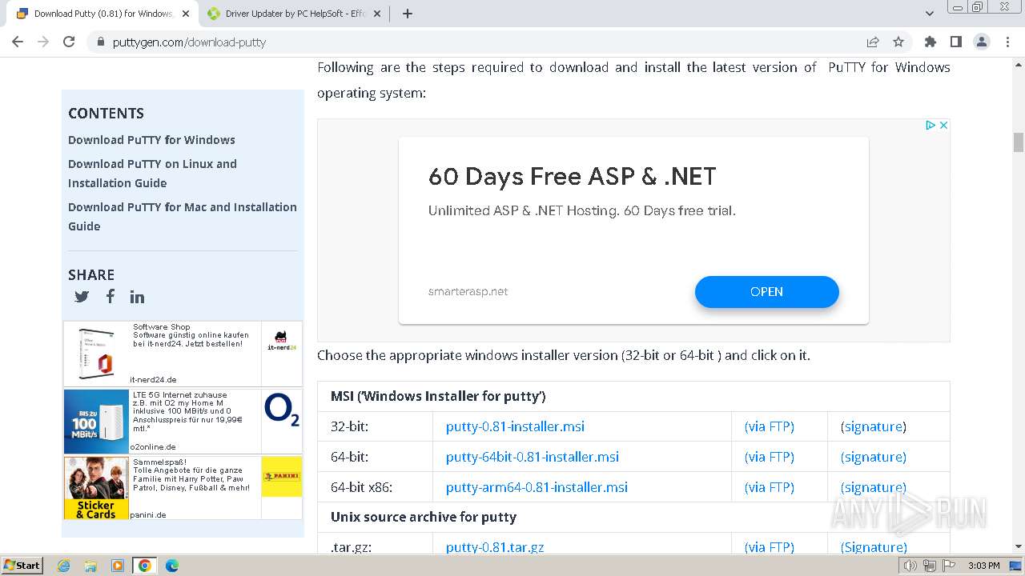1025x576 pixels.
Task: Download putty-0.81.tar.gz
Action: point(495,547)
